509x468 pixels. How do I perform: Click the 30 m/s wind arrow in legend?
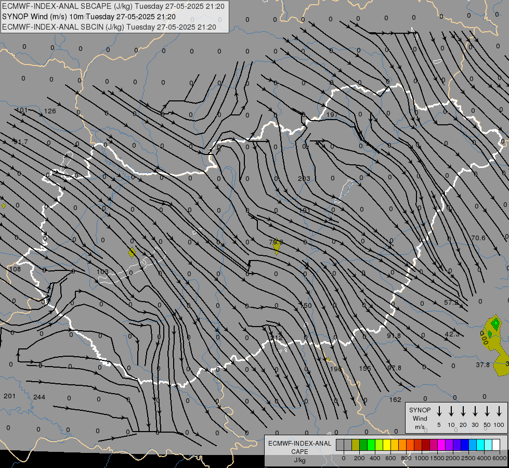[475, 411]
